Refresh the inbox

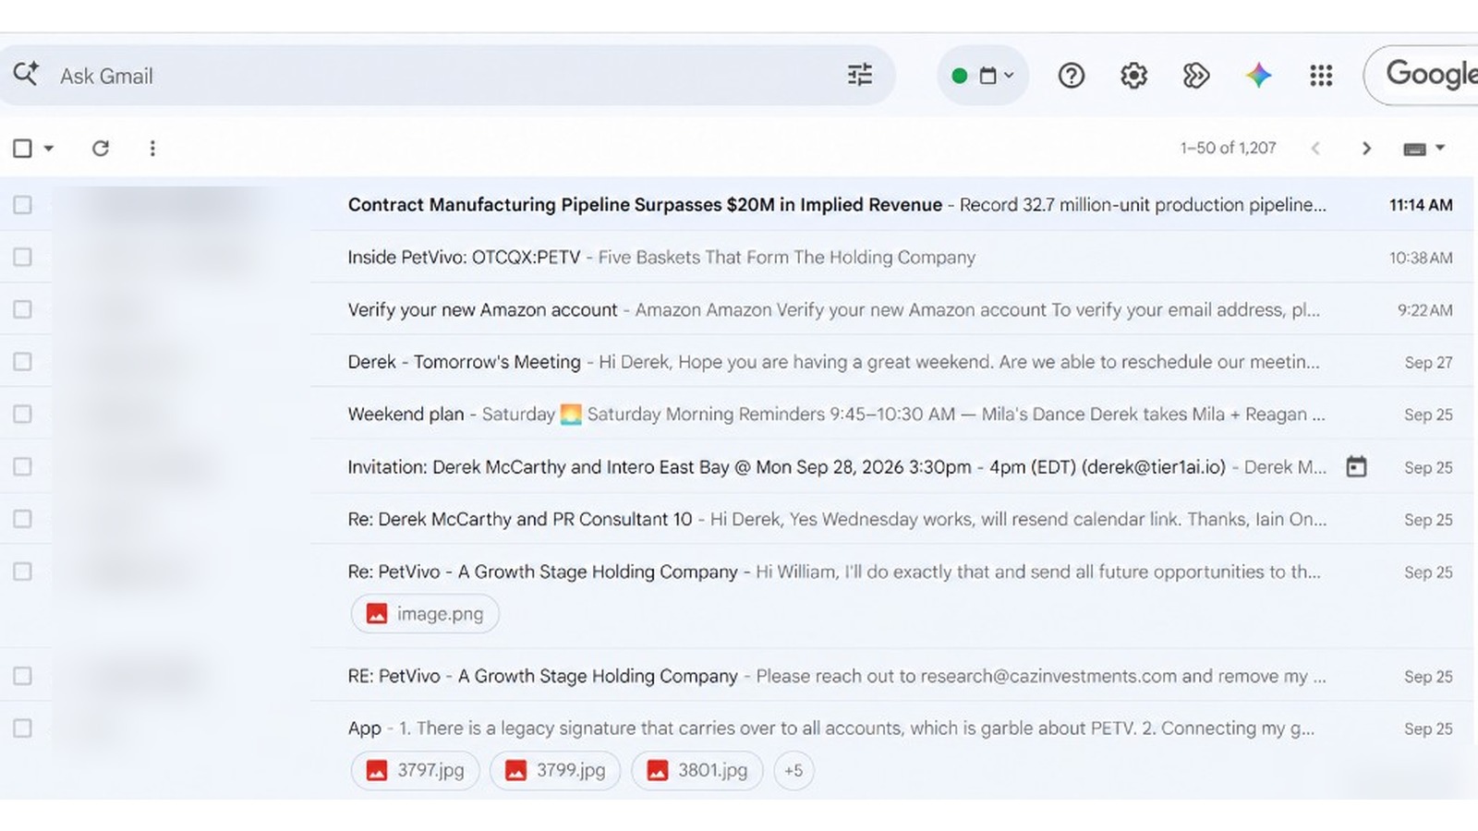coord(101,148)
